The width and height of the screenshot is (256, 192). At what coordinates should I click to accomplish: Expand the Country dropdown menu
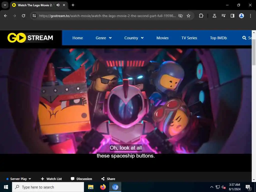point(134,38)
